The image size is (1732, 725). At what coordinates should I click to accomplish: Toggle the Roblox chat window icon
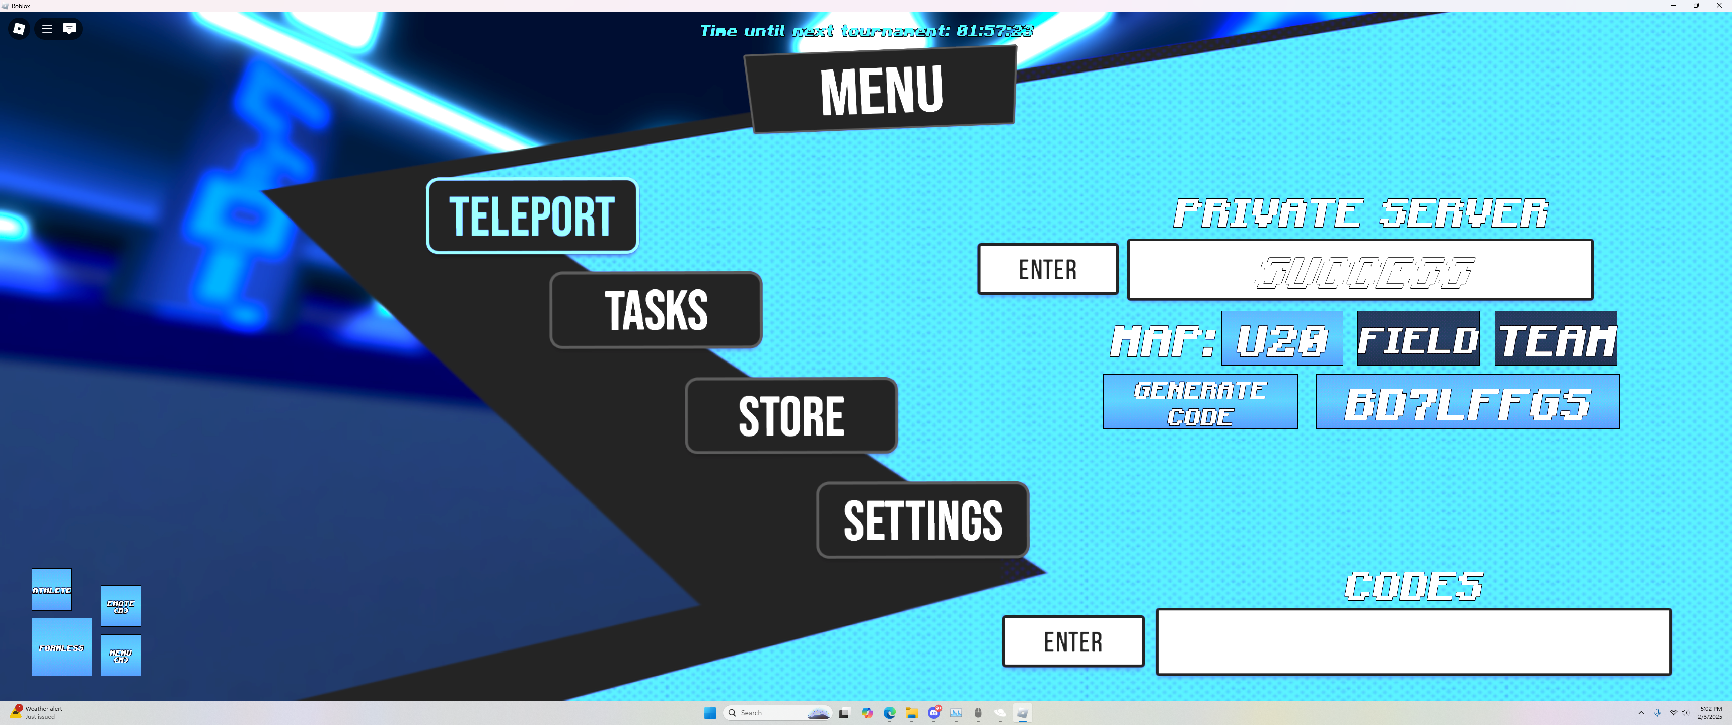click(69, 28)
